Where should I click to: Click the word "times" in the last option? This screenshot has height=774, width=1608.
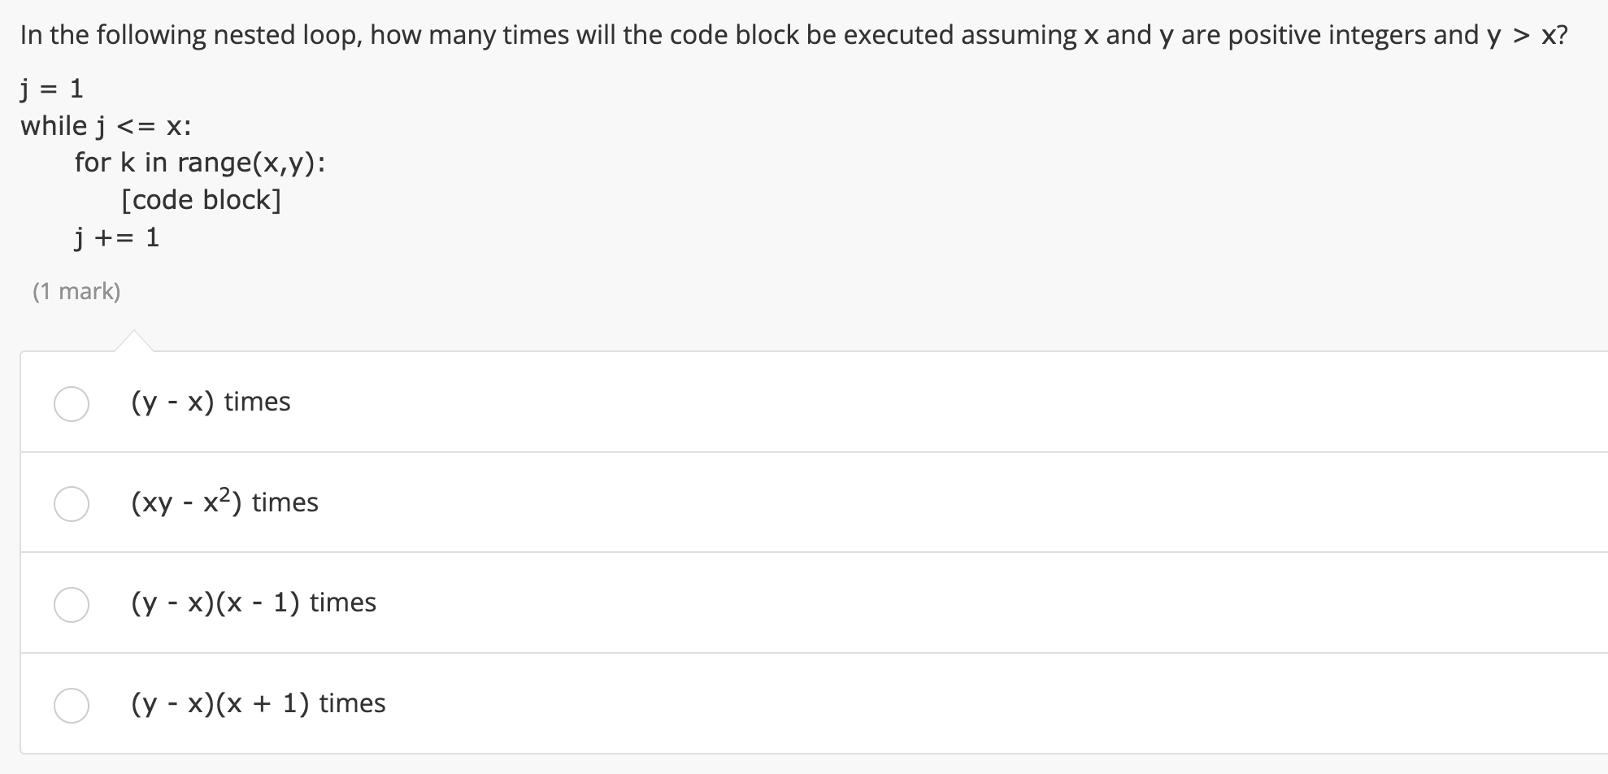click(x=353, y=703)
